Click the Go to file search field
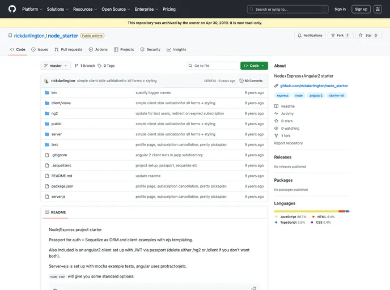Screen dimensions: 390x290 click(x=212, y=66)
